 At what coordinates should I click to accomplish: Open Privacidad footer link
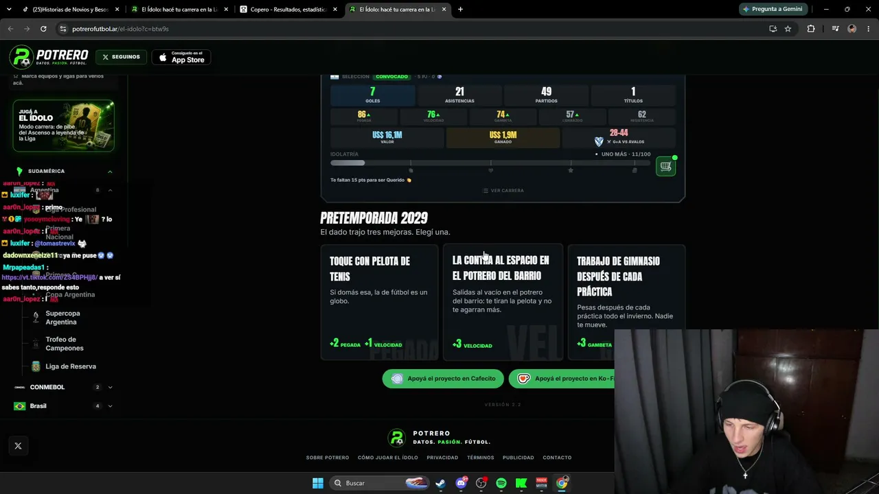pyautogui.click(x=442, y=458)
